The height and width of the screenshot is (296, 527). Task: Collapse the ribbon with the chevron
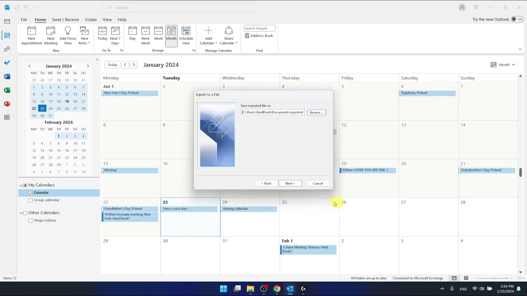pos(520,50)
